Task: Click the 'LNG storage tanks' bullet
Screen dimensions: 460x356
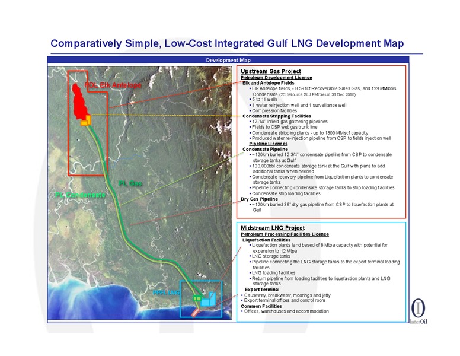Action: [270, 256]
